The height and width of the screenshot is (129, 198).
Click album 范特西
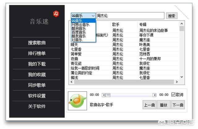[x=144, y=54]
